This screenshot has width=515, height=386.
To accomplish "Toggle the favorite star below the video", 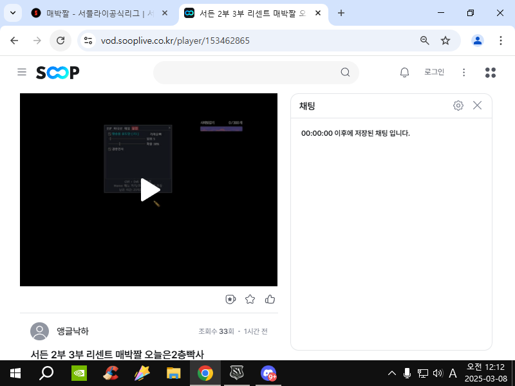I will [x=250, y=299].
